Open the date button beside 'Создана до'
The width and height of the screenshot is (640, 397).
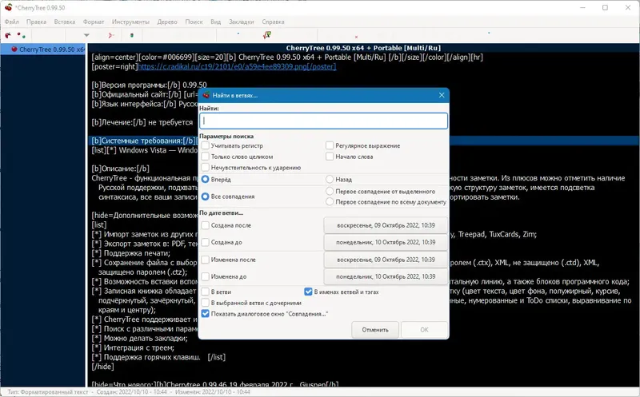point(386,242)
